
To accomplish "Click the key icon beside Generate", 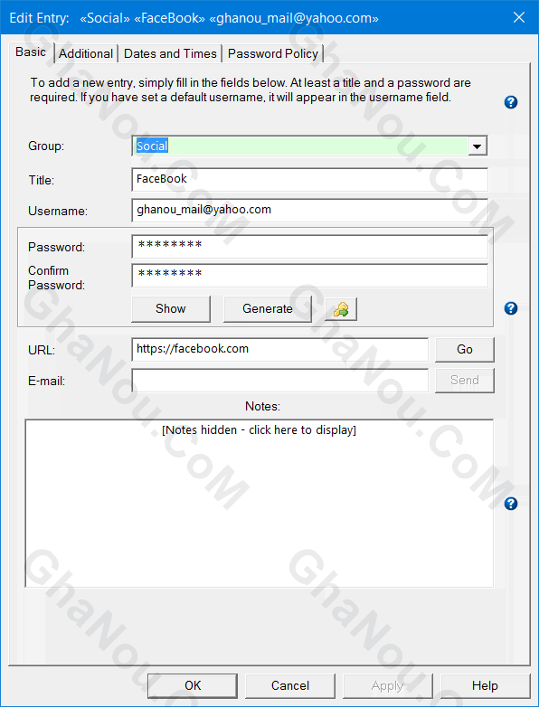I will pyautogui.click(x=341, y=309).
